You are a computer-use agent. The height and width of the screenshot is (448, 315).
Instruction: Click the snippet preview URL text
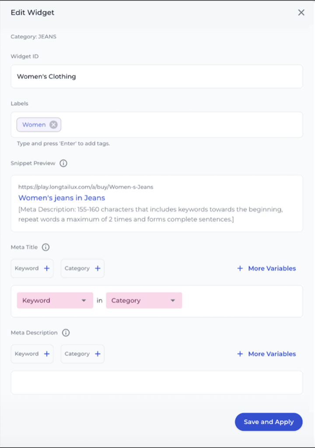pos(86,187)
